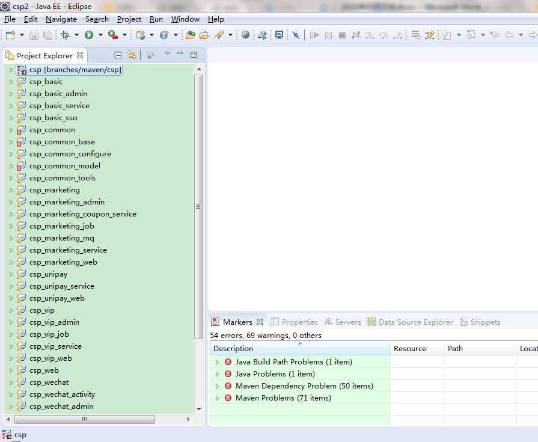Open the Run dropdown arrow
Image resolution: width=538 pixels, height=442 pixels.
pos(100,35)
